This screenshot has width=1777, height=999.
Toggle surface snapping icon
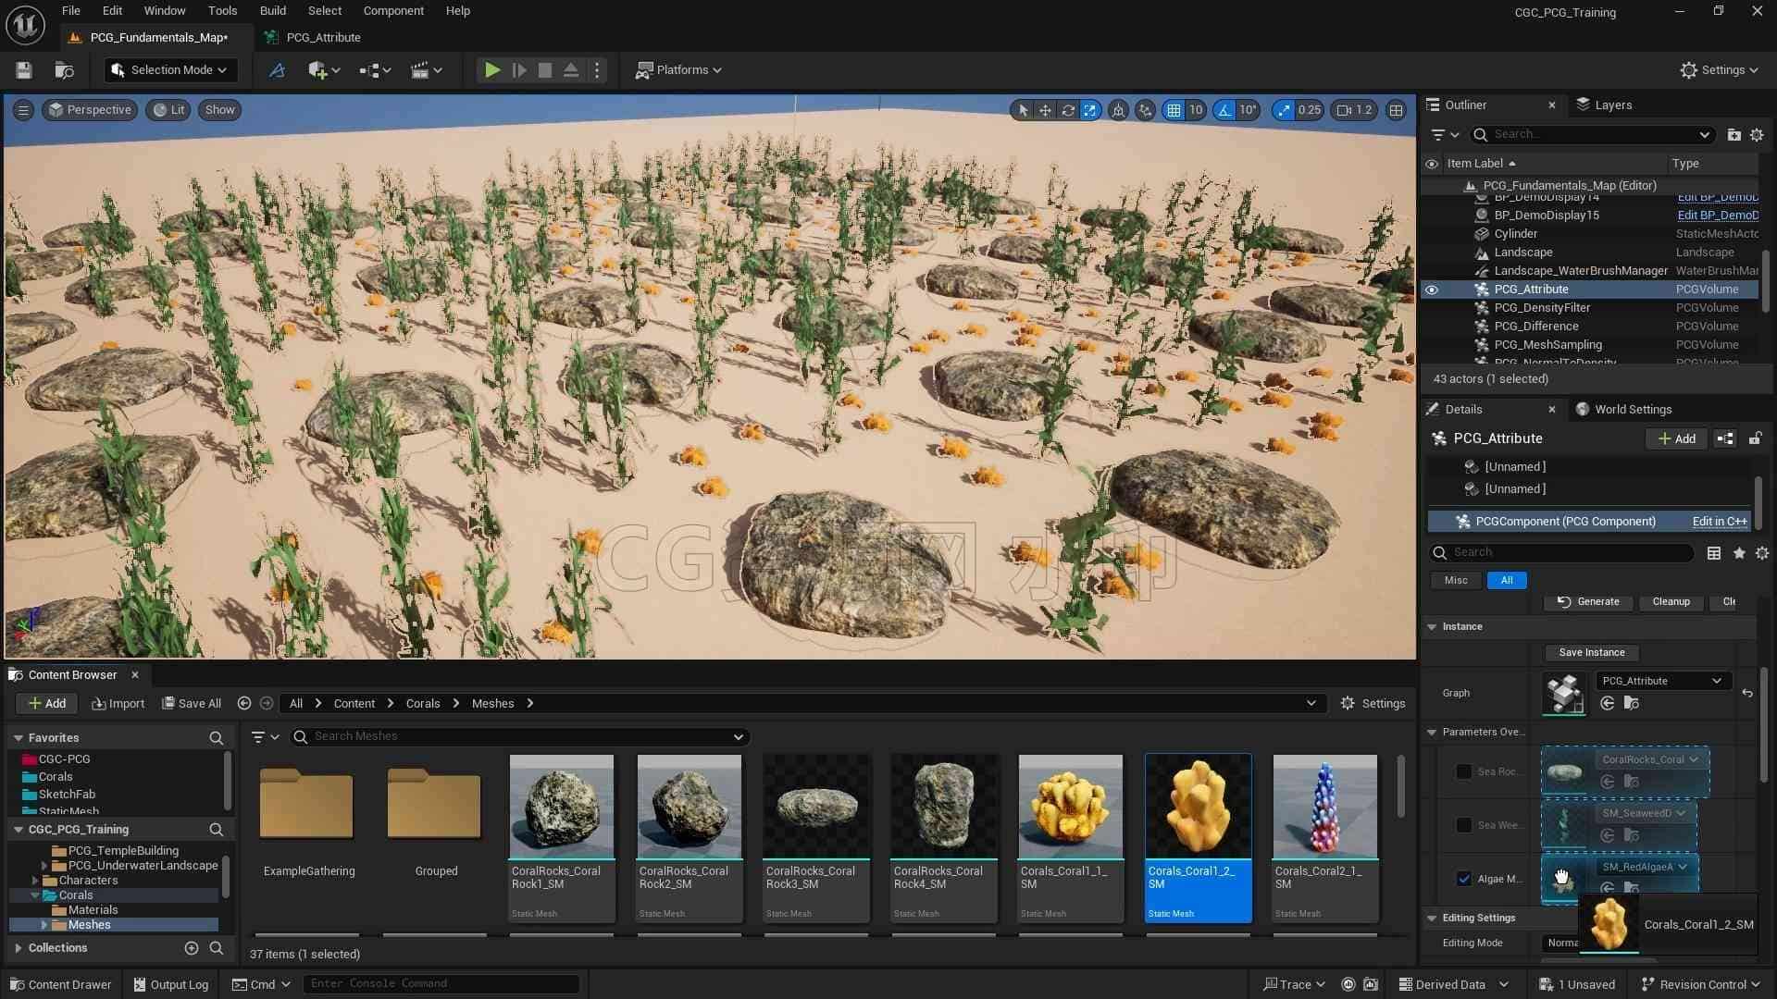(1146, 110)
